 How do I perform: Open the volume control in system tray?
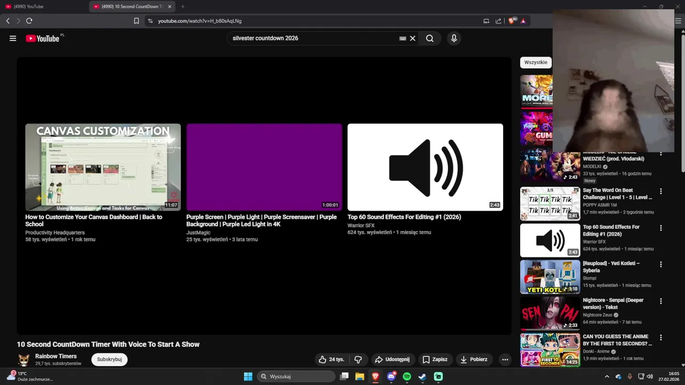(650, 376)
